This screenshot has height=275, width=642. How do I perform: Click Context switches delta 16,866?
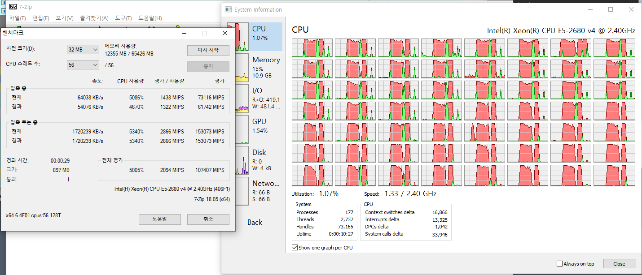440,212
